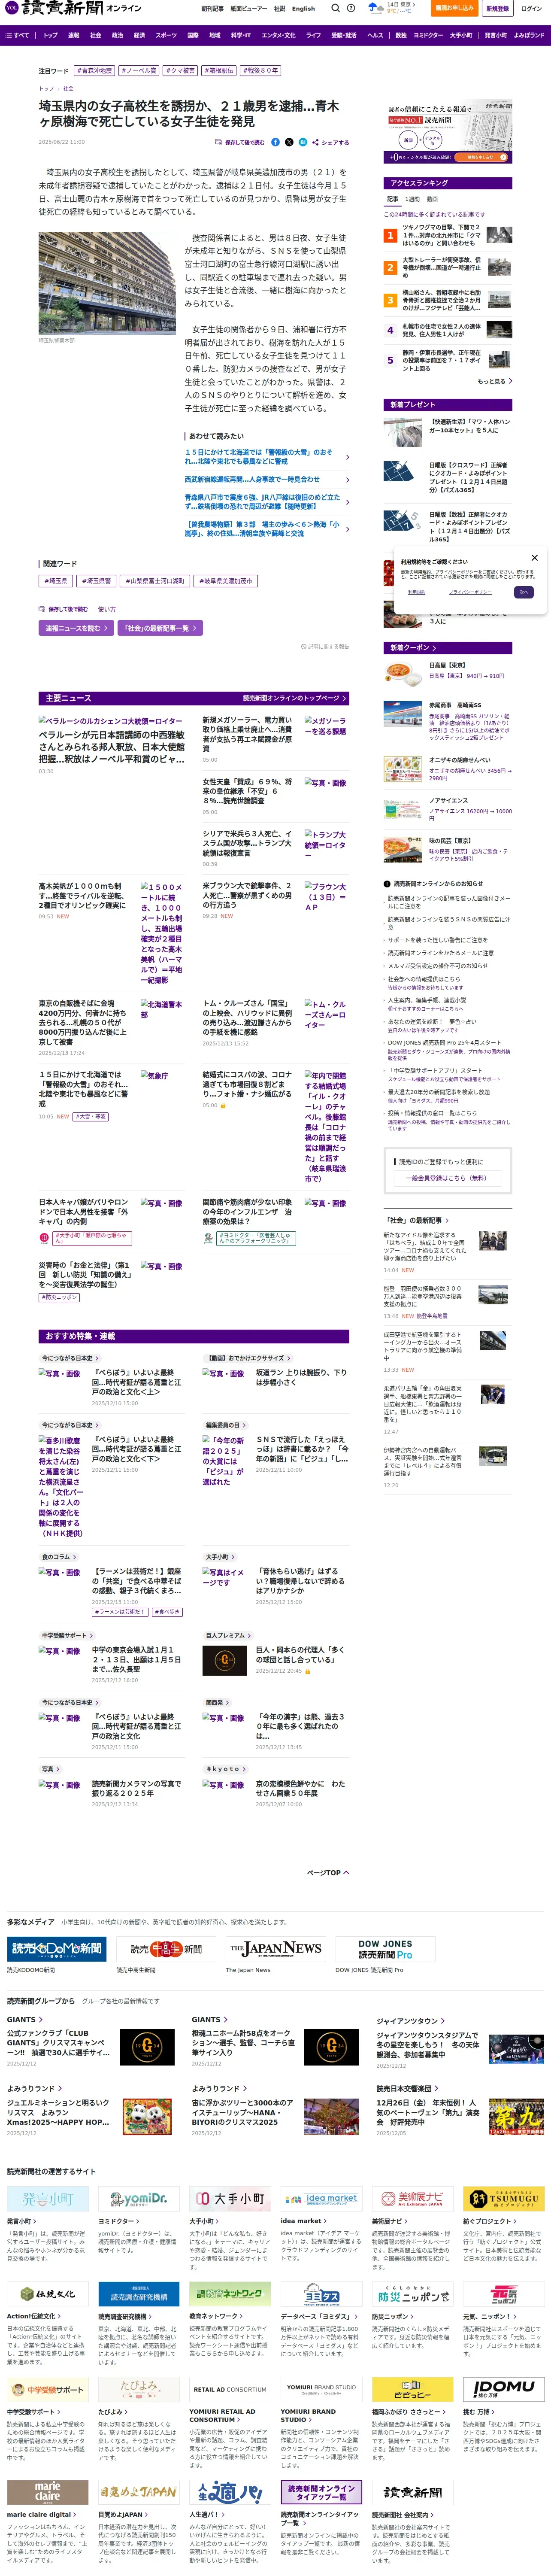Open the help question mark icon
The height and width of the screenshot is (2576, 551).
pos(351,8)
